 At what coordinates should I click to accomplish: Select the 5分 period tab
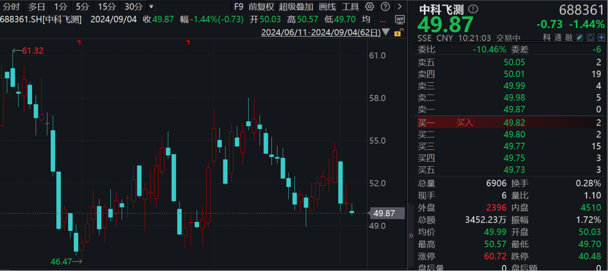click(82, 6)
